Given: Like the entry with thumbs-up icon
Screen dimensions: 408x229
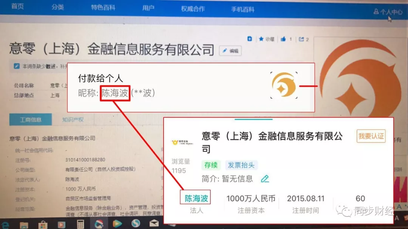Looking at the screenshot, I should (x=284, y=39).
